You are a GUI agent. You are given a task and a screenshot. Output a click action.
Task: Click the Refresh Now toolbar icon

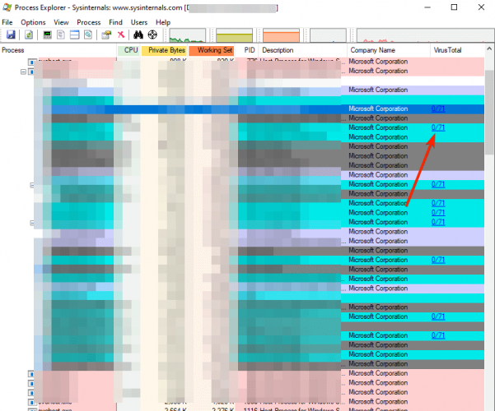(29, 35)
